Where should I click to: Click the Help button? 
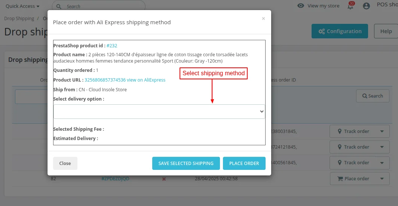point(386,31)
